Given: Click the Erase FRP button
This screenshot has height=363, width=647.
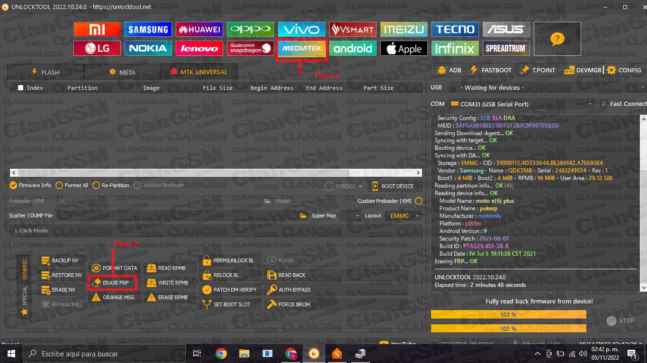Looking at the screenshot, I should point(113,283).
